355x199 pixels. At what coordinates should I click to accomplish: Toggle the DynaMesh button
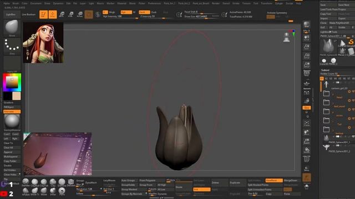point(91,182)
